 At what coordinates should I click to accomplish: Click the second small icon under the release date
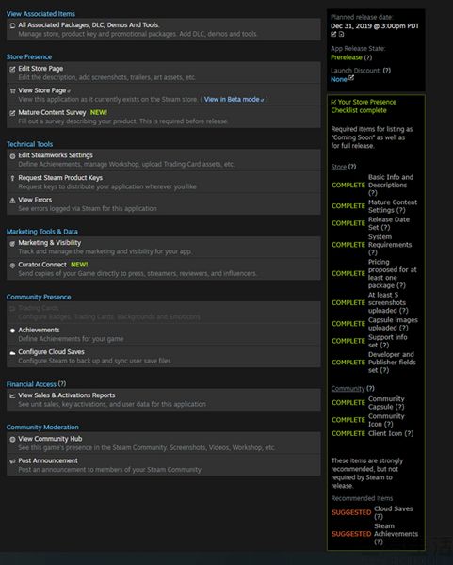341,34
